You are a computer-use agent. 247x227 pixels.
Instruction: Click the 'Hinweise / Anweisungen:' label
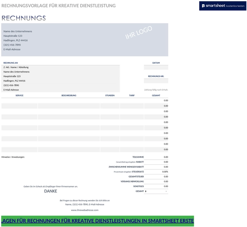pyautogui.click(x=13, y=157)
